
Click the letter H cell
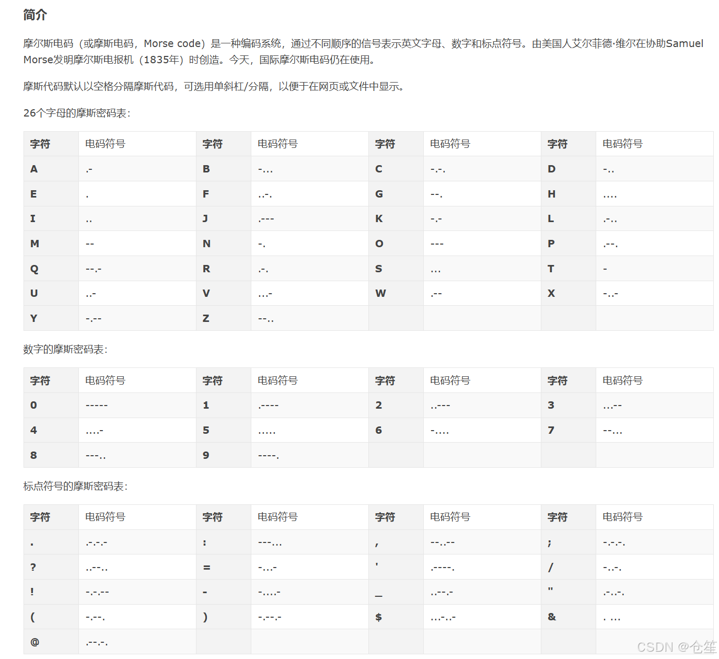[x=569, y=194]
